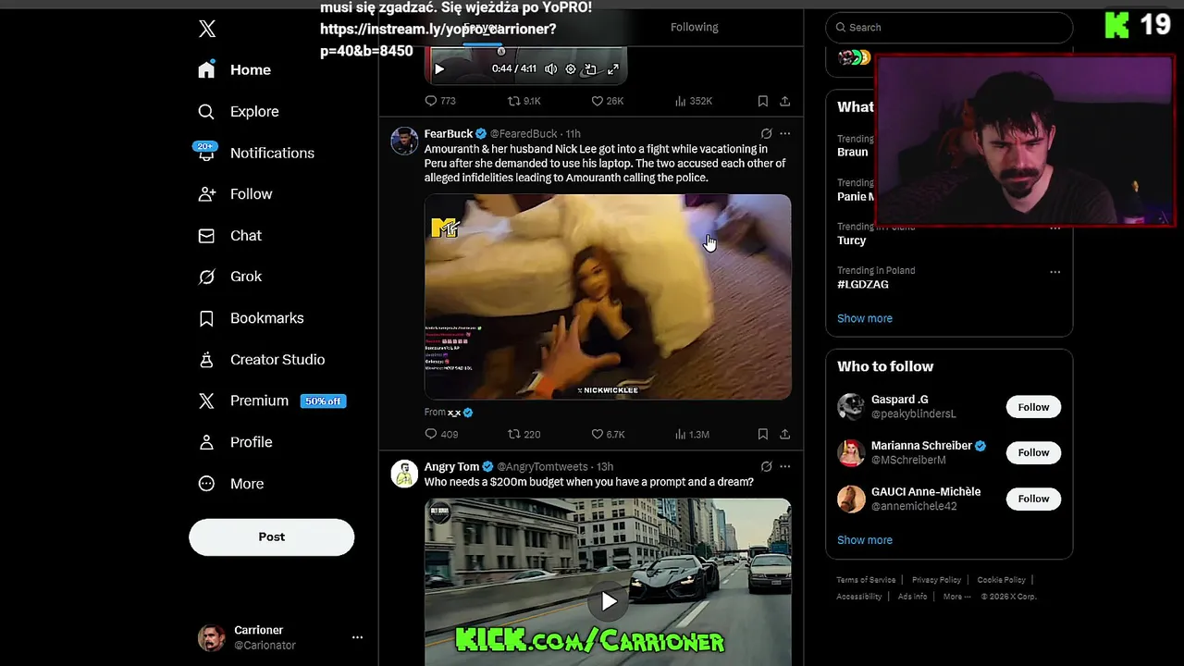Open Grok icon on Angry Tom post

point(766,467)
